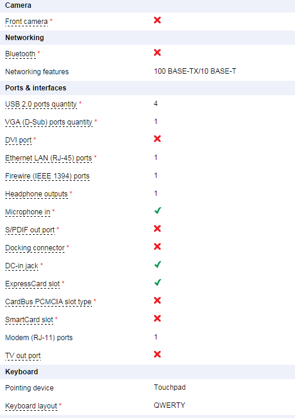295x418 pixels.
Task: Open the VGA (D-Sub) ports quantity term
Action: [48, 122]
